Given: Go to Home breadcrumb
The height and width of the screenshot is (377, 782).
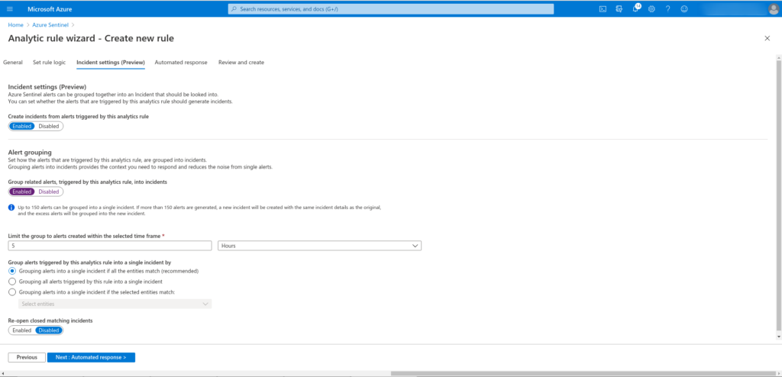Looking at the screenshot, I should click(x=15, y=24).
